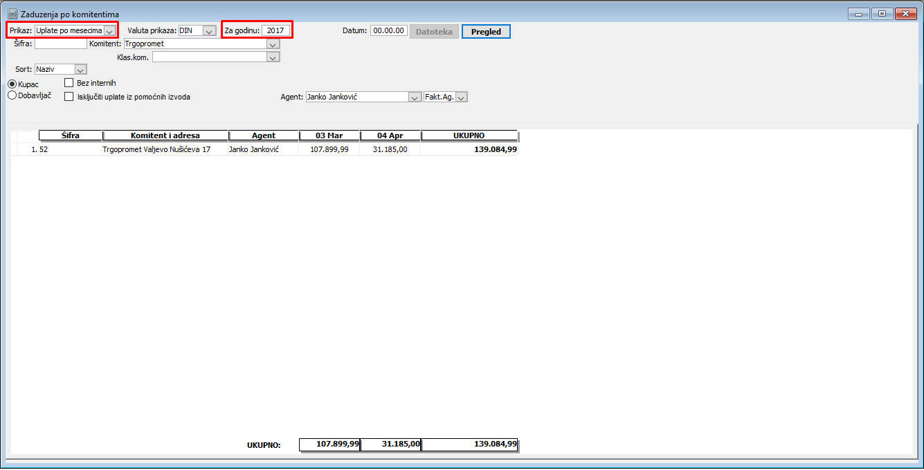
Task: Minimize the Zaduzenja po komitentima window
Action: coord(859,14)
